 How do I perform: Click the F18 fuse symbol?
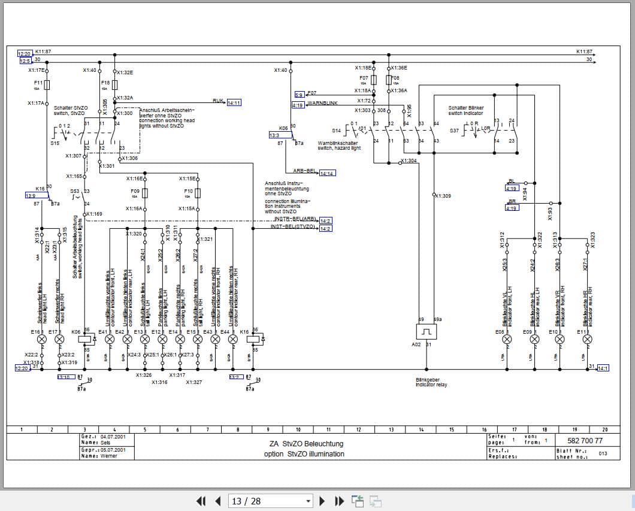(x=114, y=85)
